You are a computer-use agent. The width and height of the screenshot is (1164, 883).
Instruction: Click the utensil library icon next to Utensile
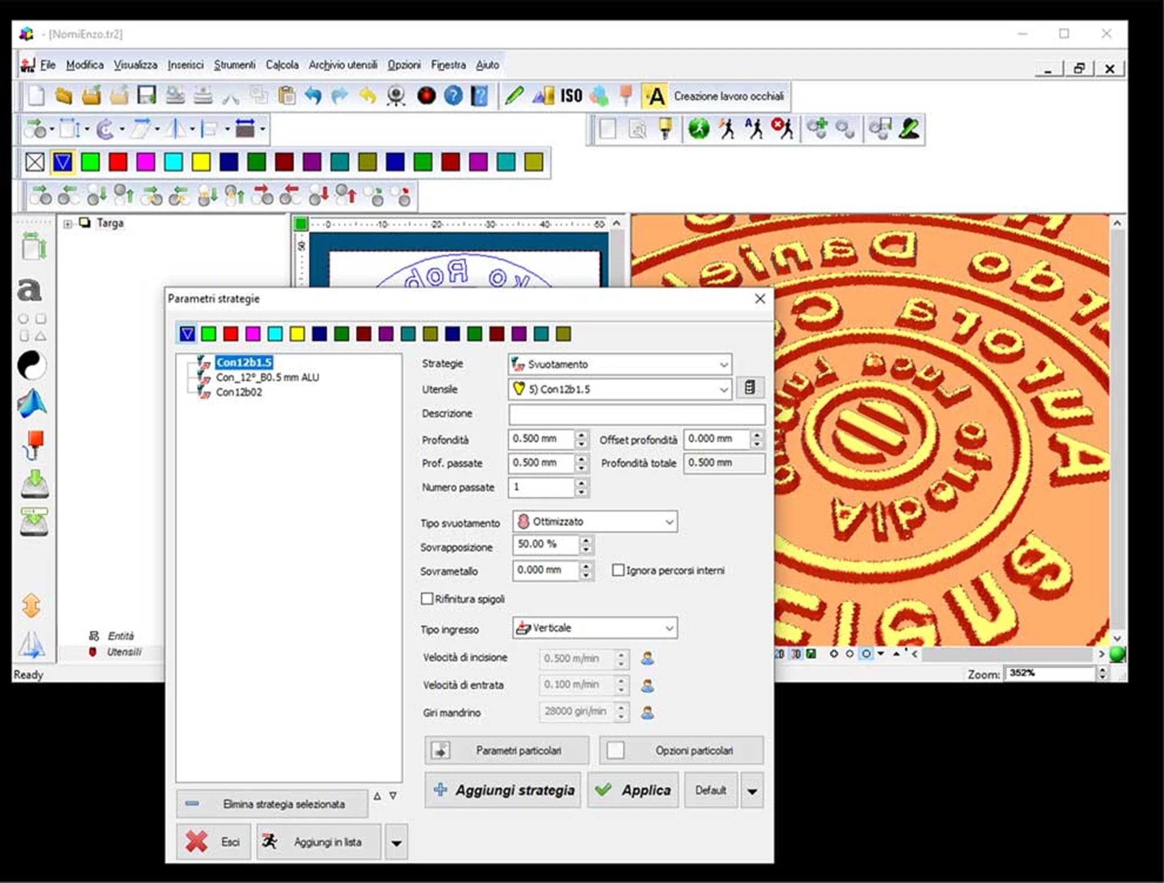(x=751, y=387)
